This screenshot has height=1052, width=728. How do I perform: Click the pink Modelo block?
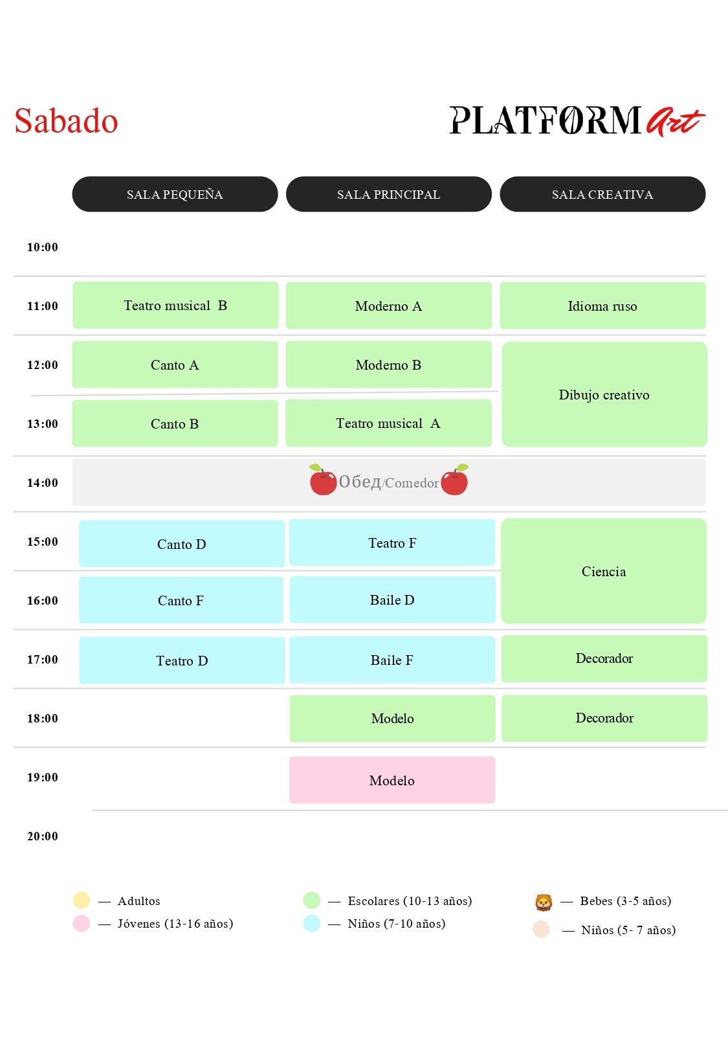coord(392,781)
